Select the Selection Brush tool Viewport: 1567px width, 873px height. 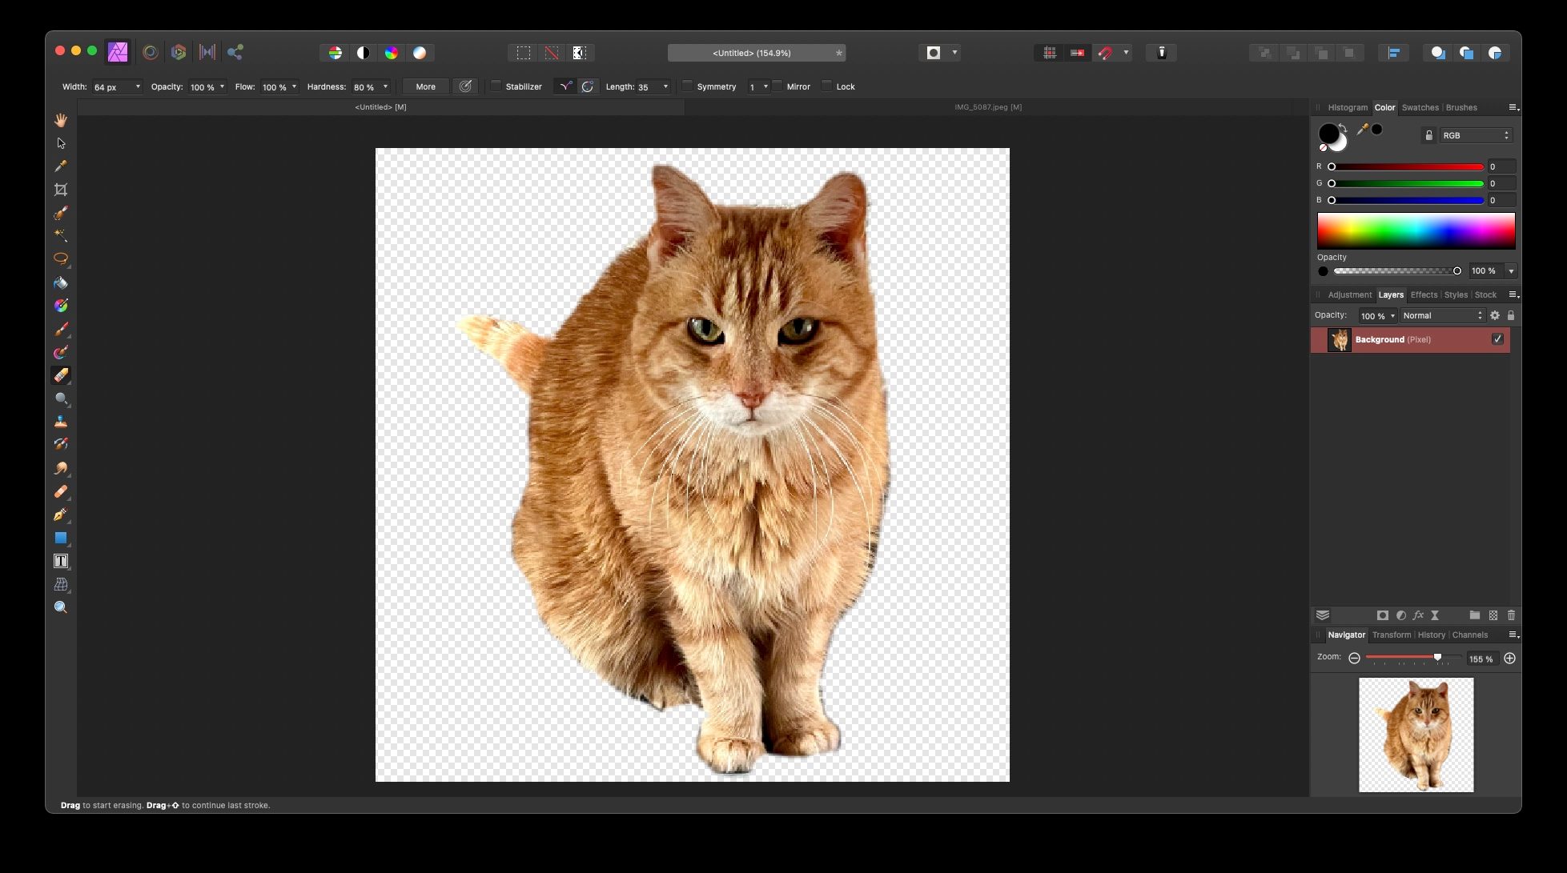point(61,213)
